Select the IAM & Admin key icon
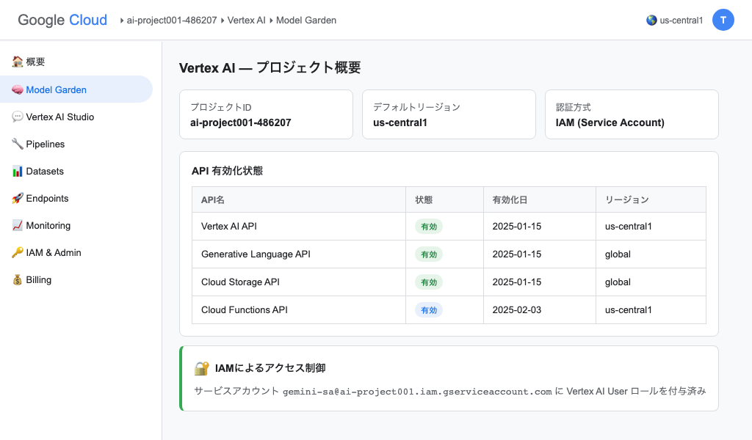This screenshot has height=440, width=752. click(18, 252)
